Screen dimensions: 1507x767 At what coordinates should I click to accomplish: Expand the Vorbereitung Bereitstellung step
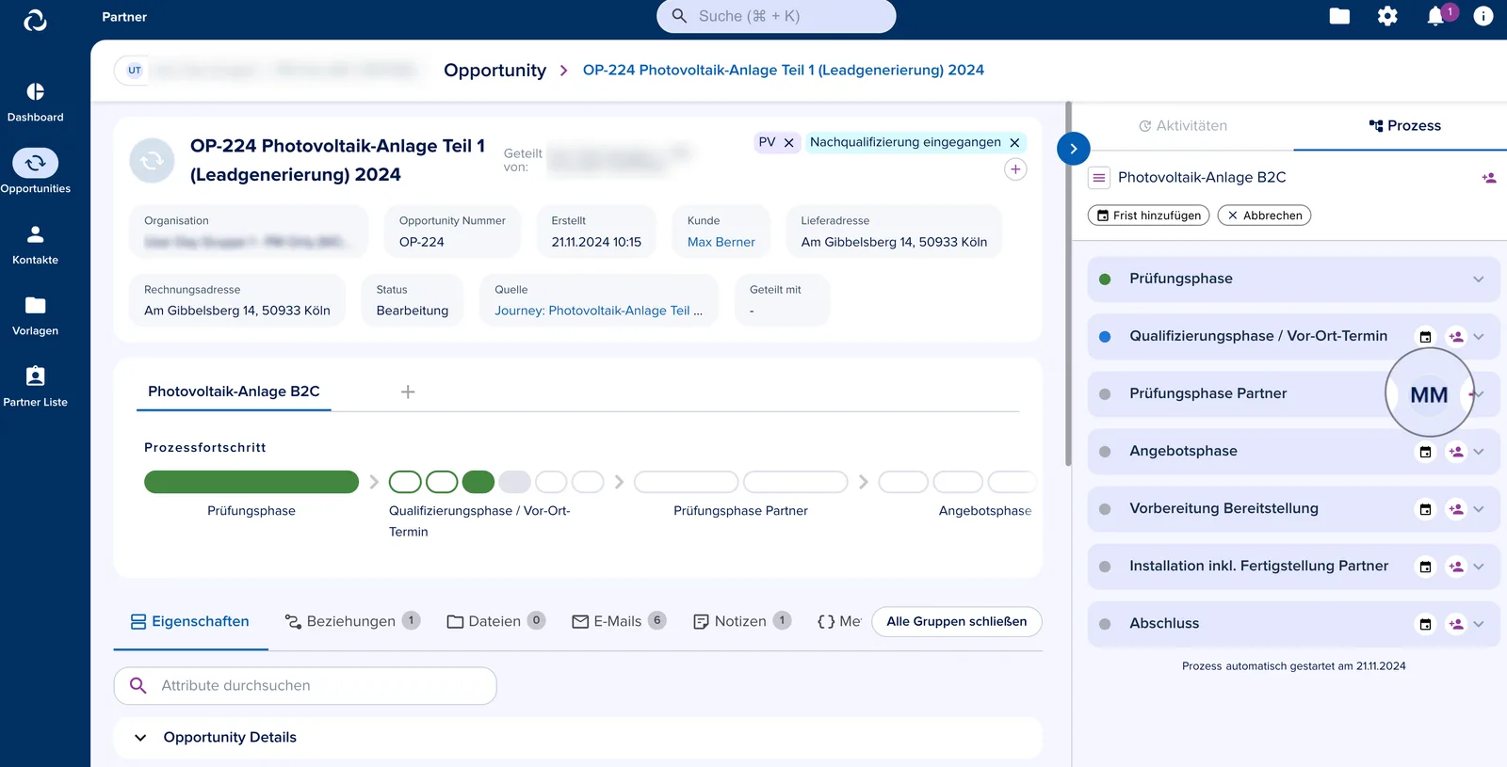pos(1479,509)
